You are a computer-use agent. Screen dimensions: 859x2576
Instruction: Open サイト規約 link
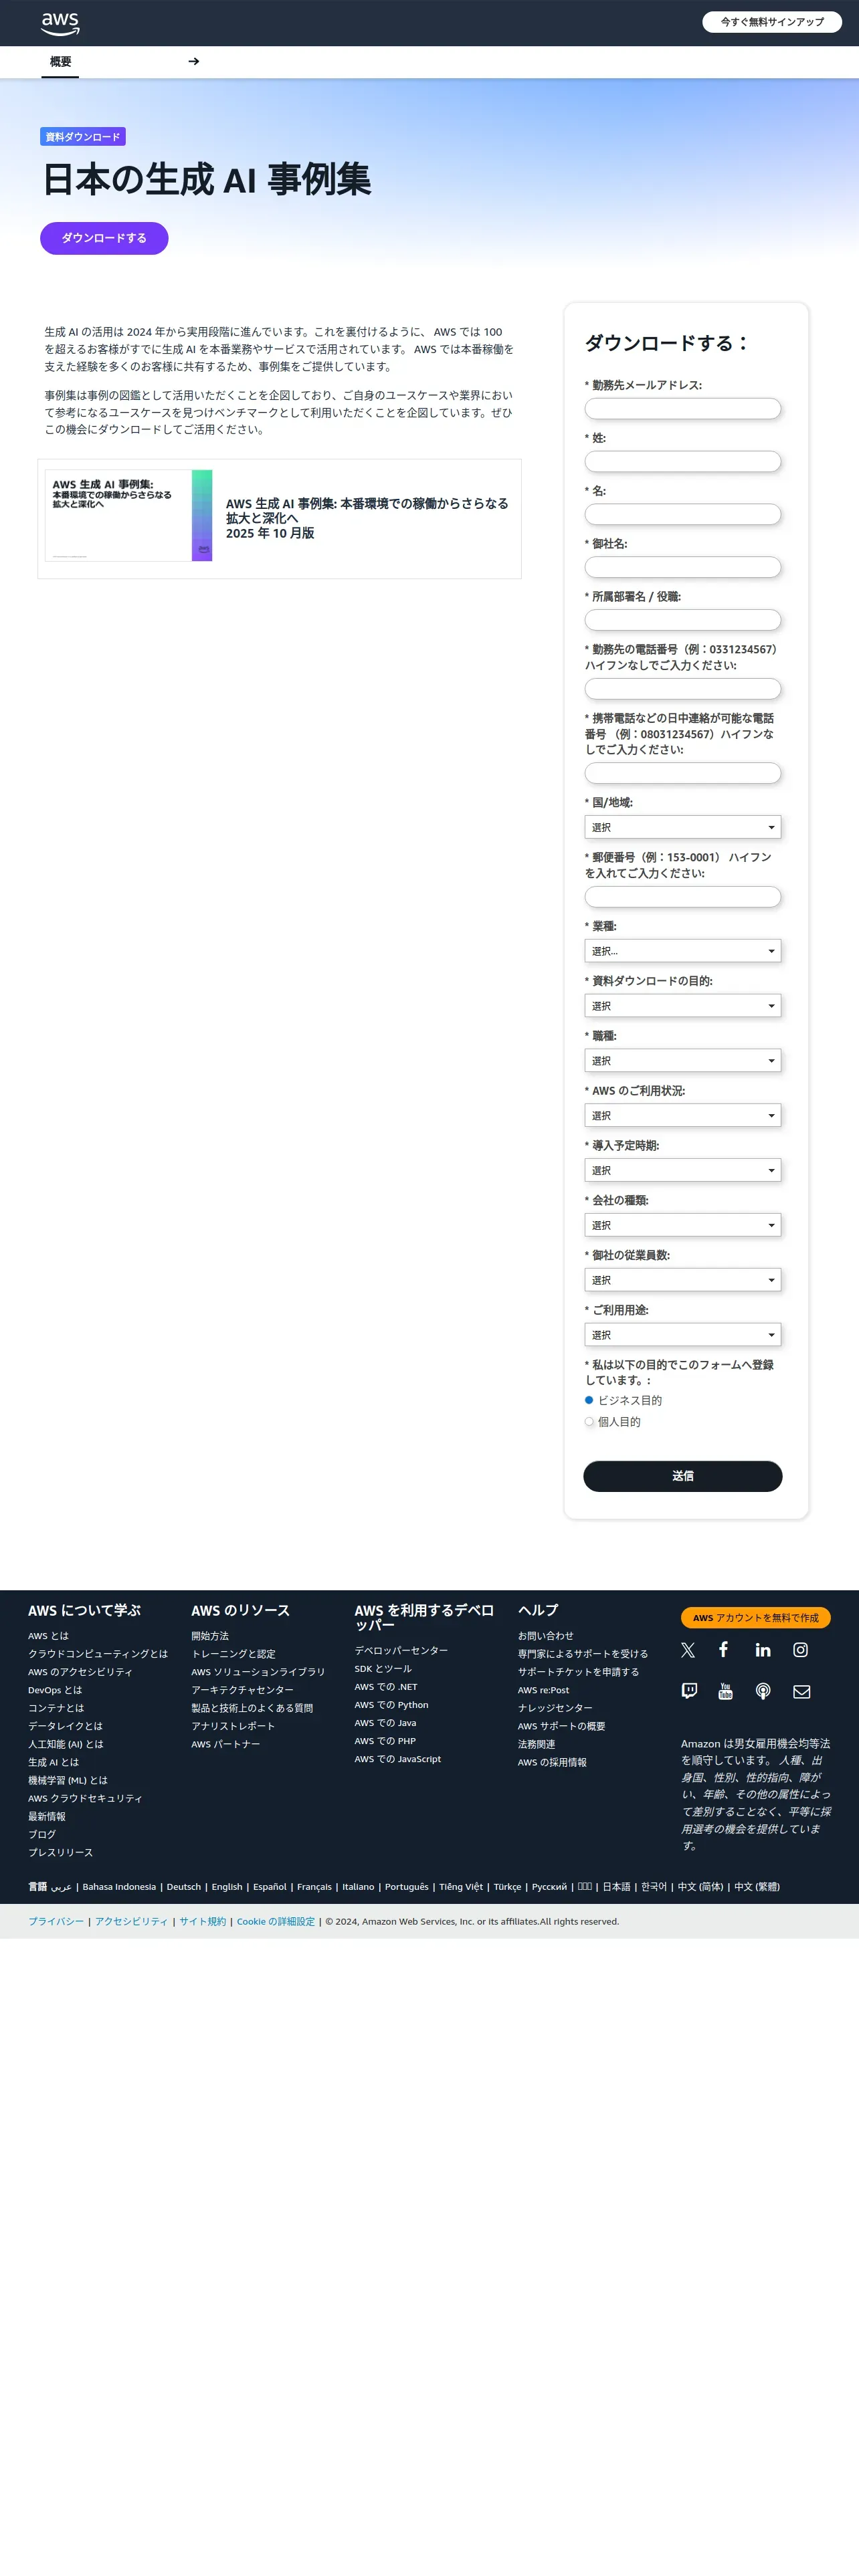coord(203,1921)
